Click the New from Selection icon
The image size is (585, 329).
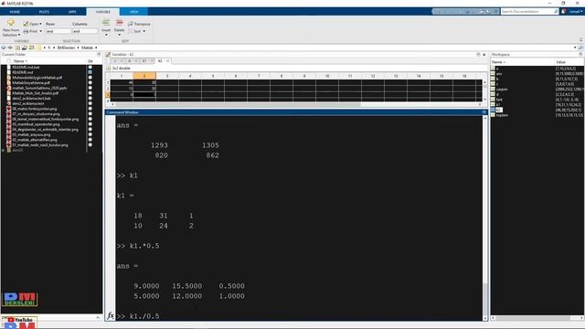coord(11,22)
